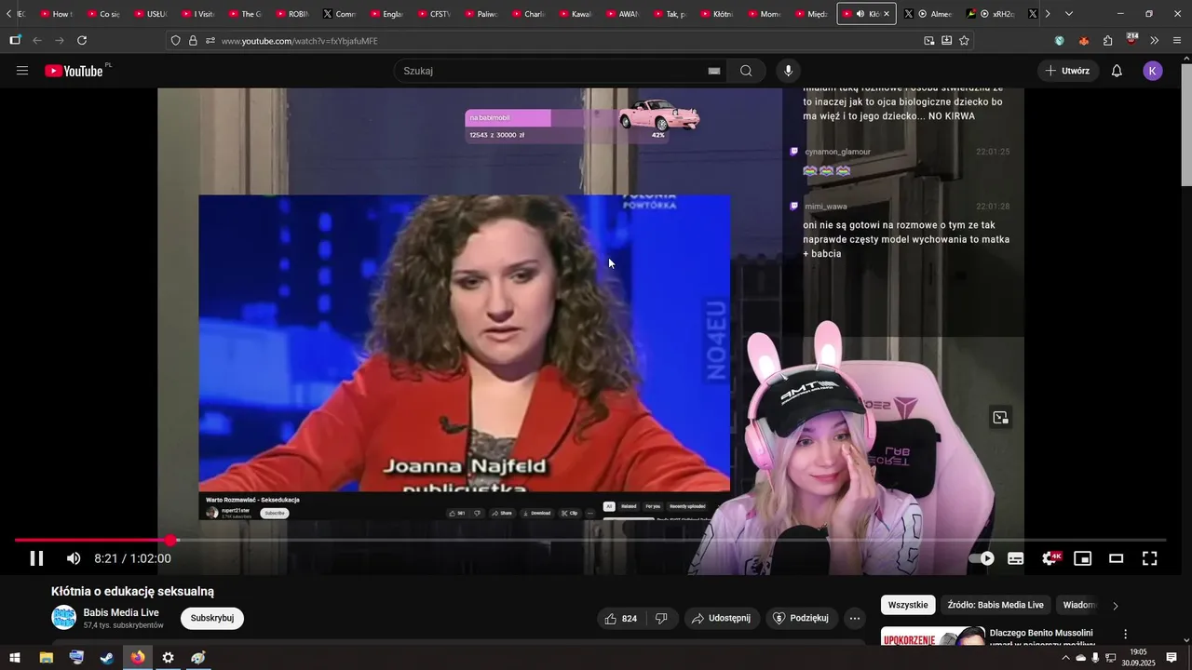Open Steam from the taskbar
The height and width of the screenshot is (670, 1192).
(107, 658)
